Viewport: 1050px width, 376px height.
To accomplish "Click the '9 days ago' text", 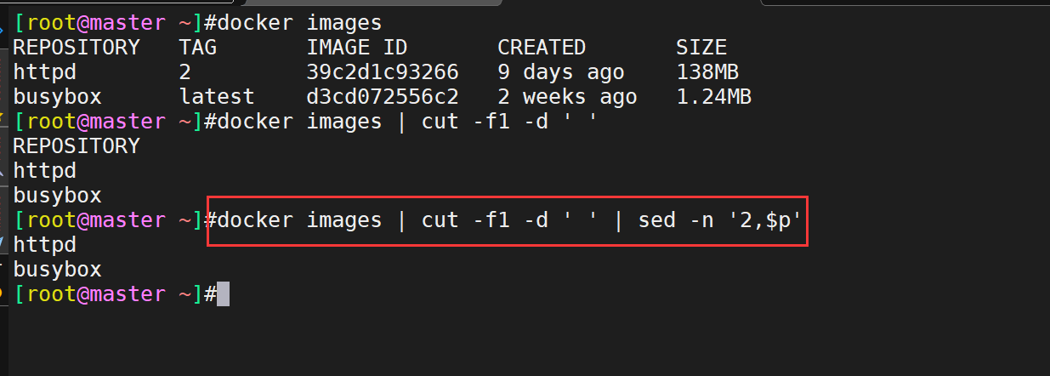I will point(561,71).
